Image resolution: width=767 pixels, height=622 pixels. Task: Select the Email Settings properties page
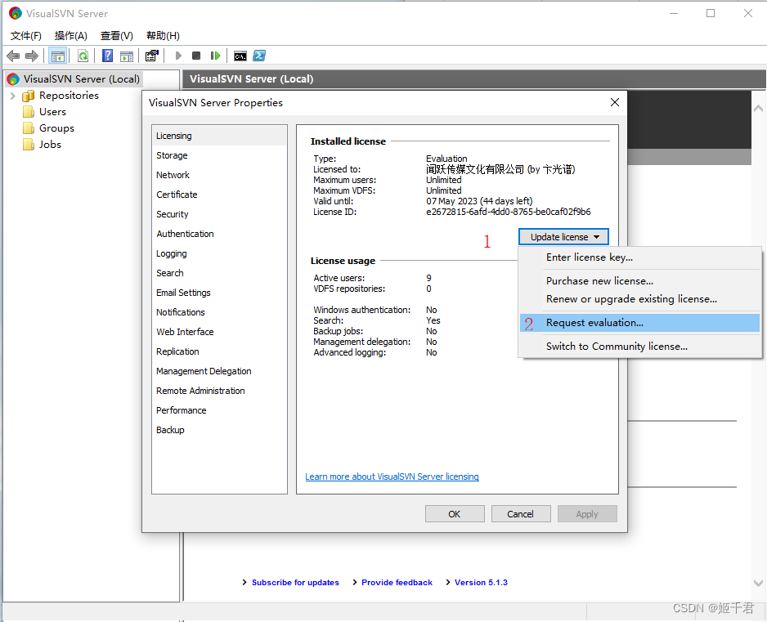[219, 293]
